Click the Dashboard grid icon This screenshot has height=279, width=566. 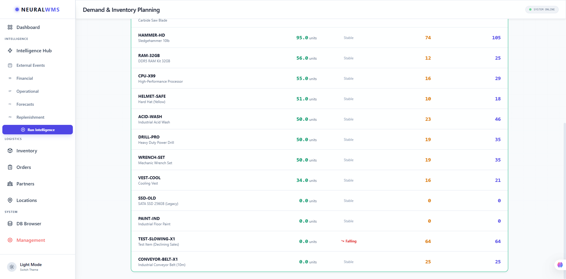[10, 27]
